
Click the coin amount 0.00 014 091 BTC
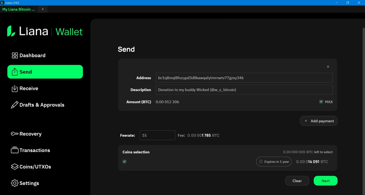(x=312, y=161)
